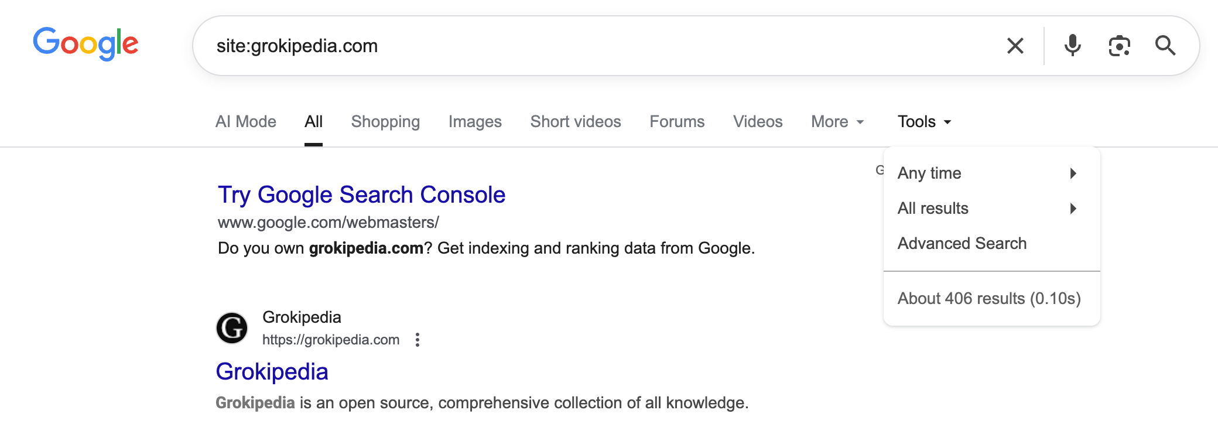Click the Grokipedia favicon in the result

(232, 328)
